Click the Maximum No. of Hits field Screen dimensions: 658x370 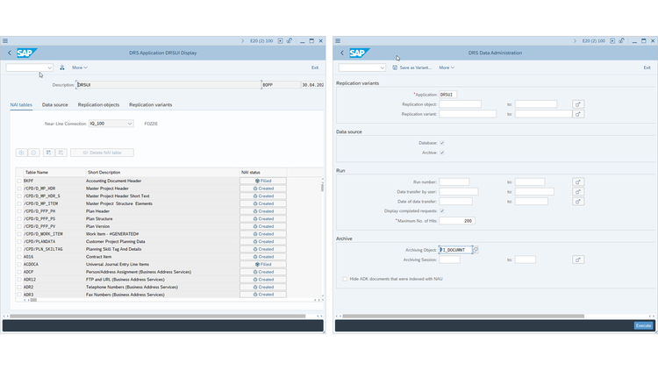pyautogui.click(x=457, y=221)
